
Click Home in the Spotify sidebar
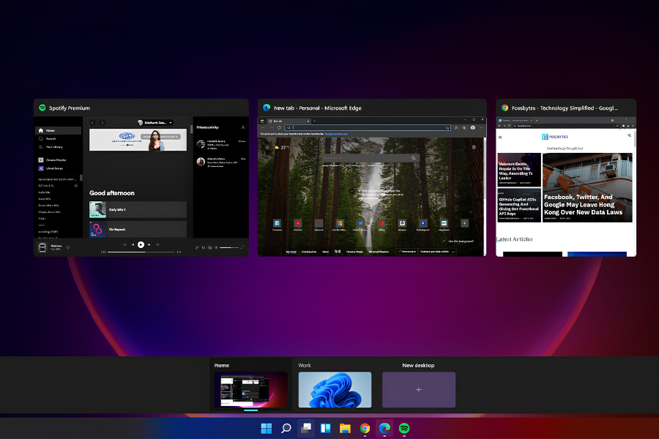(x=59, y=131)
